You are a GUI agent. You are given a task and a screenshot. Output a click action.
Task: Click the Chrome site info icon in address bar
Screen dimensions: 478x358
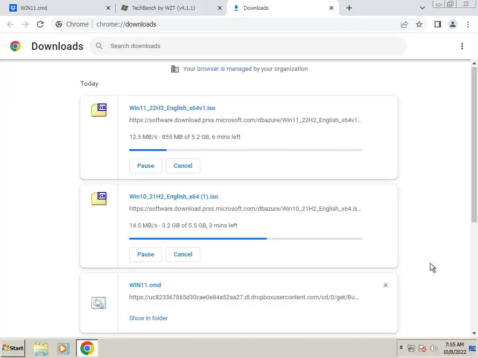[59, 24]
